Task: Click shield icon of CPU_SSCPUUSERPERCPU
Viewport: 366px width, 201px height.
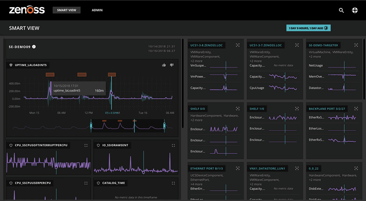Action: pyautogui.click(x=11, y=183)
